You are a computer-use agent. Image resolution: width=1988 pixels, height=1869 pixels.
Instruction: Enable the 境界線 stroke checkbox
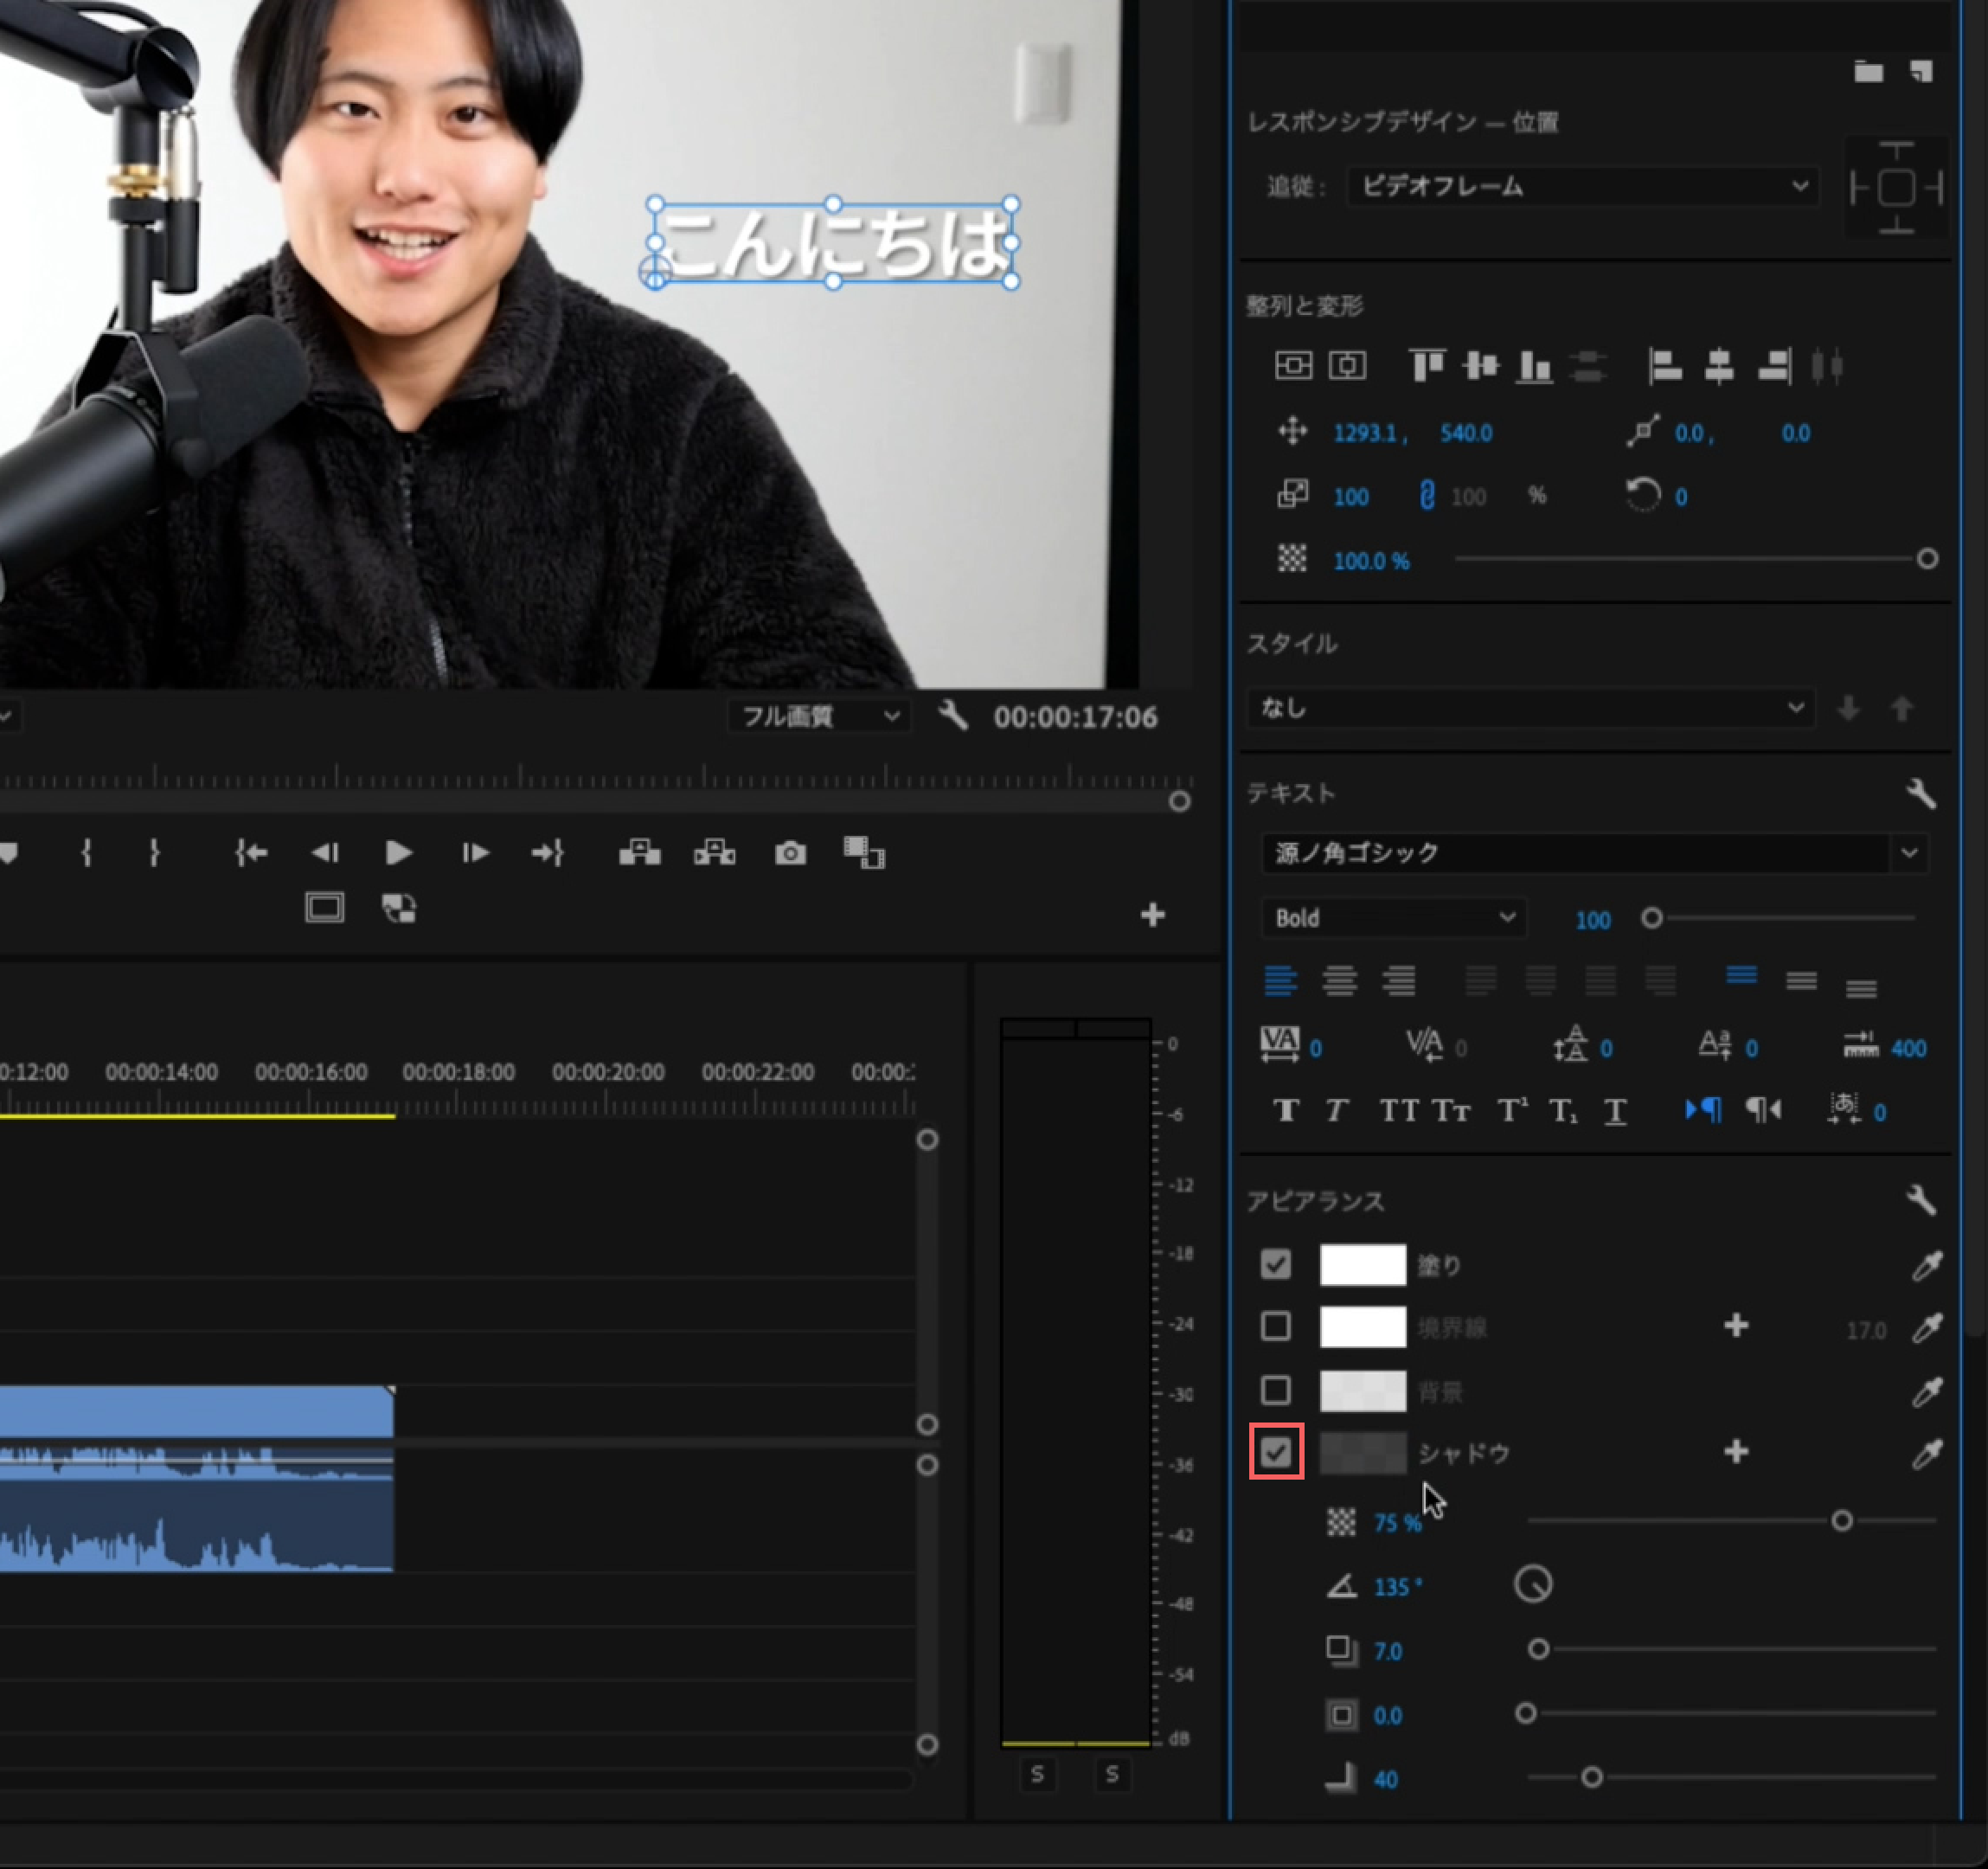coord(1276,1327)
